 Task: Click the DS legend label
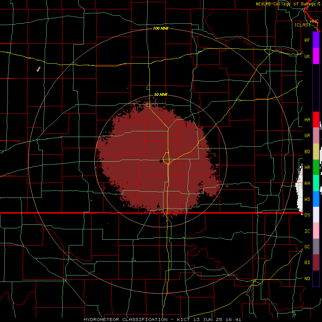(307, 215)
